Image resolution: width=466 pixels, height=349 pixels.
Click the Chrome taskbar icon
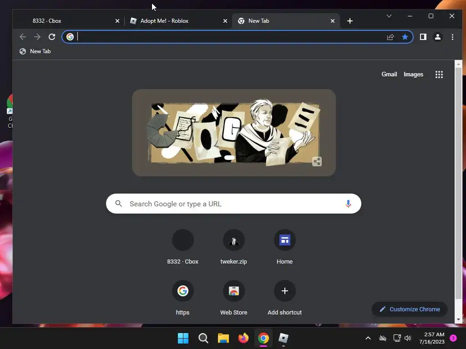pos(263,338)
